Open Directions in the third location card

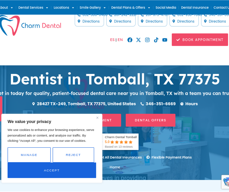154,21
